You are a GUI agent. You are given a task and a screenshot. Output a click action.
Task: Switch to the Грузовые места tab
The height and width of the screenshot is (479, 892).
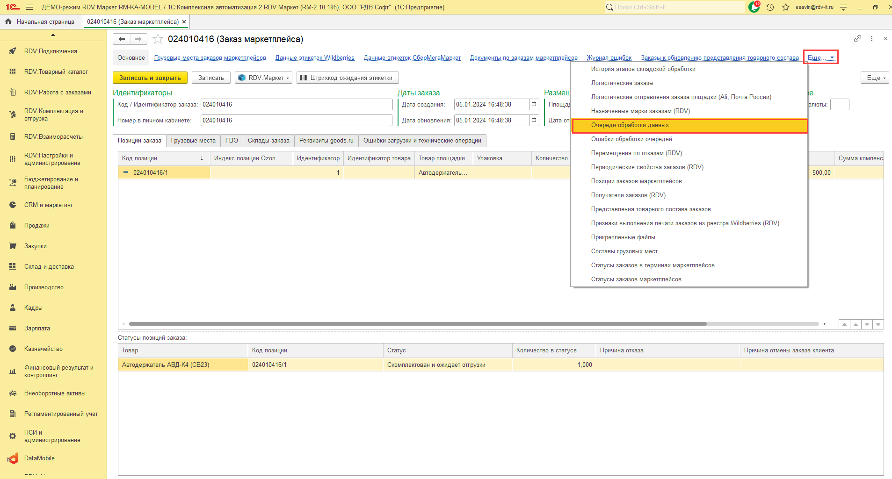click(x=193, y=141)
